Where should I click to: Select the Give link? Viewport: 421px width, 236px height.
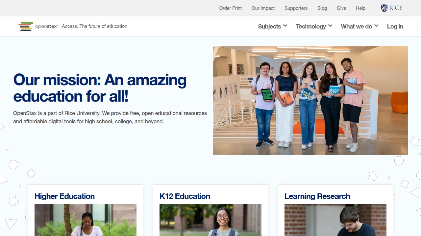(x=341, y=8)
